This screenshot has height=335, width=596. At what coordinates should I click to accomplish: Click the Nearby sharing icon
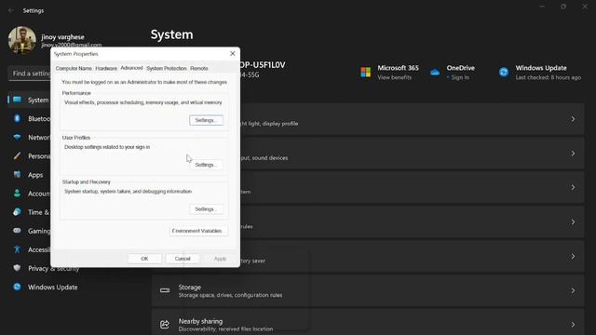click(165, 325)
